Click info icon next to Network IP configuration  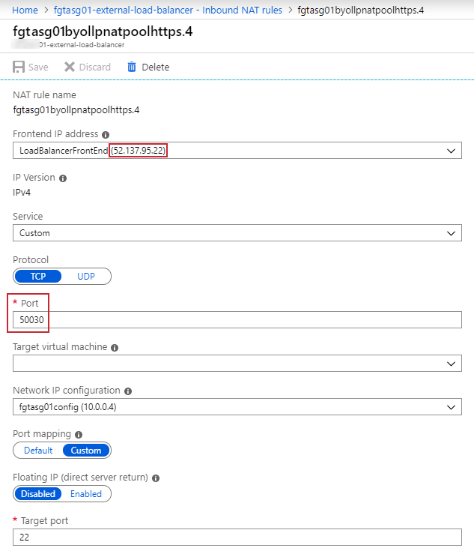[128, 391]
